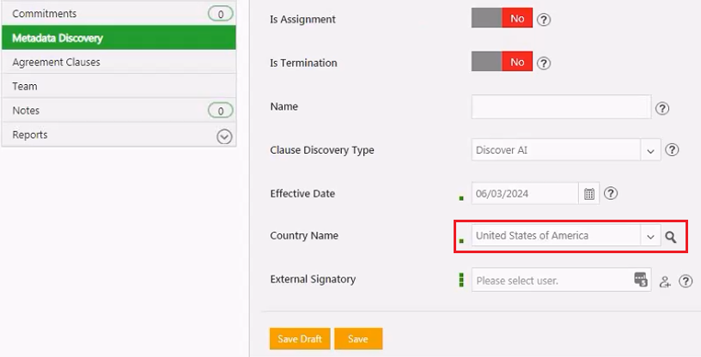Click the Save Draft button
This screenshot has height=357, width=701.
[299, 339]
